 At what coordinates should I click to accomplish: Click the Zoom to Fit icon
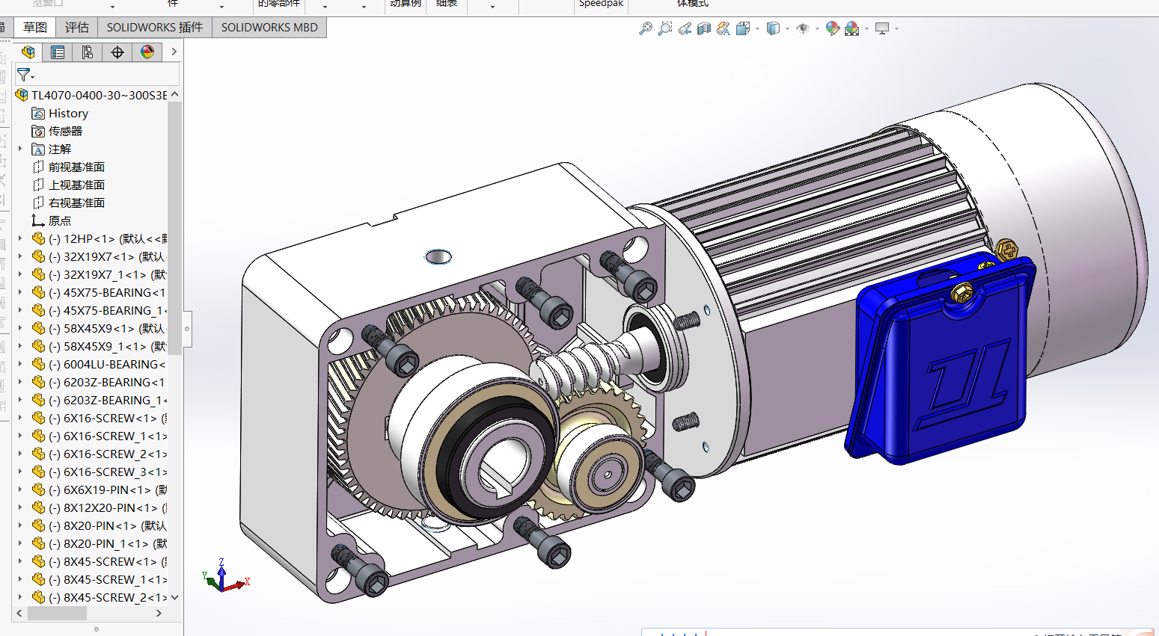pos(645,28)
